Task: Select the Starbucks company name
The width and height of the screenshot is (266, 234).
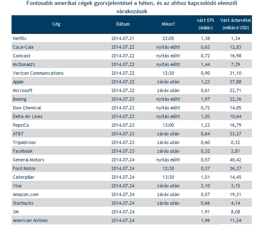Action: pyautogui.click(x=23, y=203)
